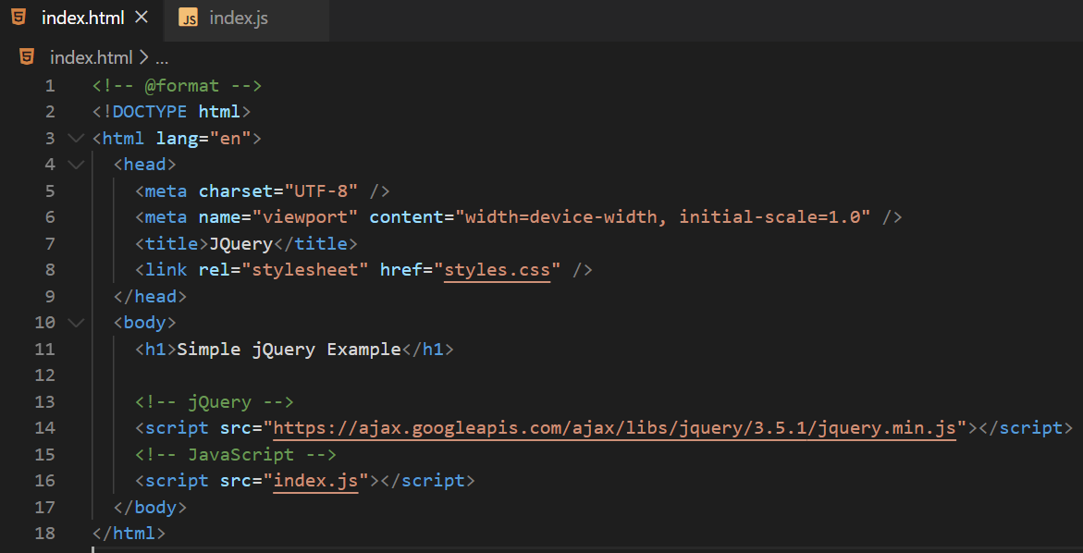Viewport: 1083px width, 553px height.
Task: Click the HTML5 icon in the breadcrumb bar
Action: [25, 57]
